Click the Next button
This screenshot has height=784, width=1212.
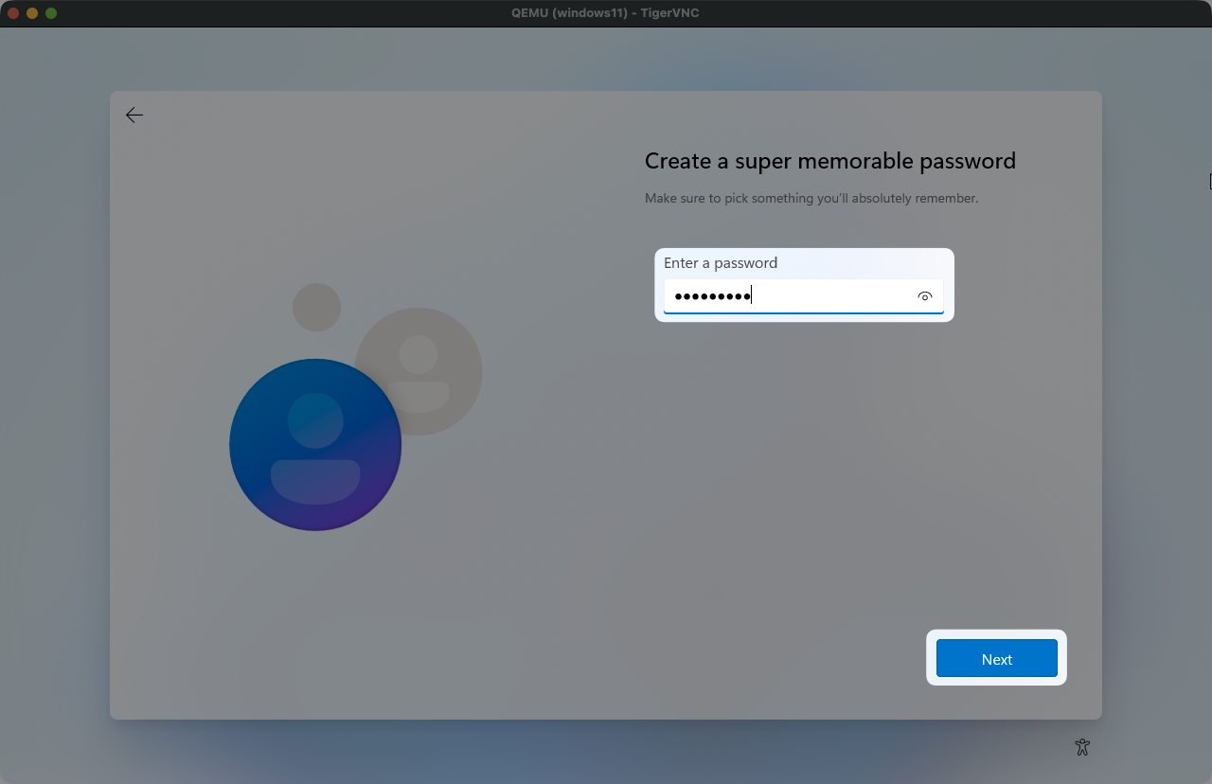pyautogui.click(x=996, y=659)
